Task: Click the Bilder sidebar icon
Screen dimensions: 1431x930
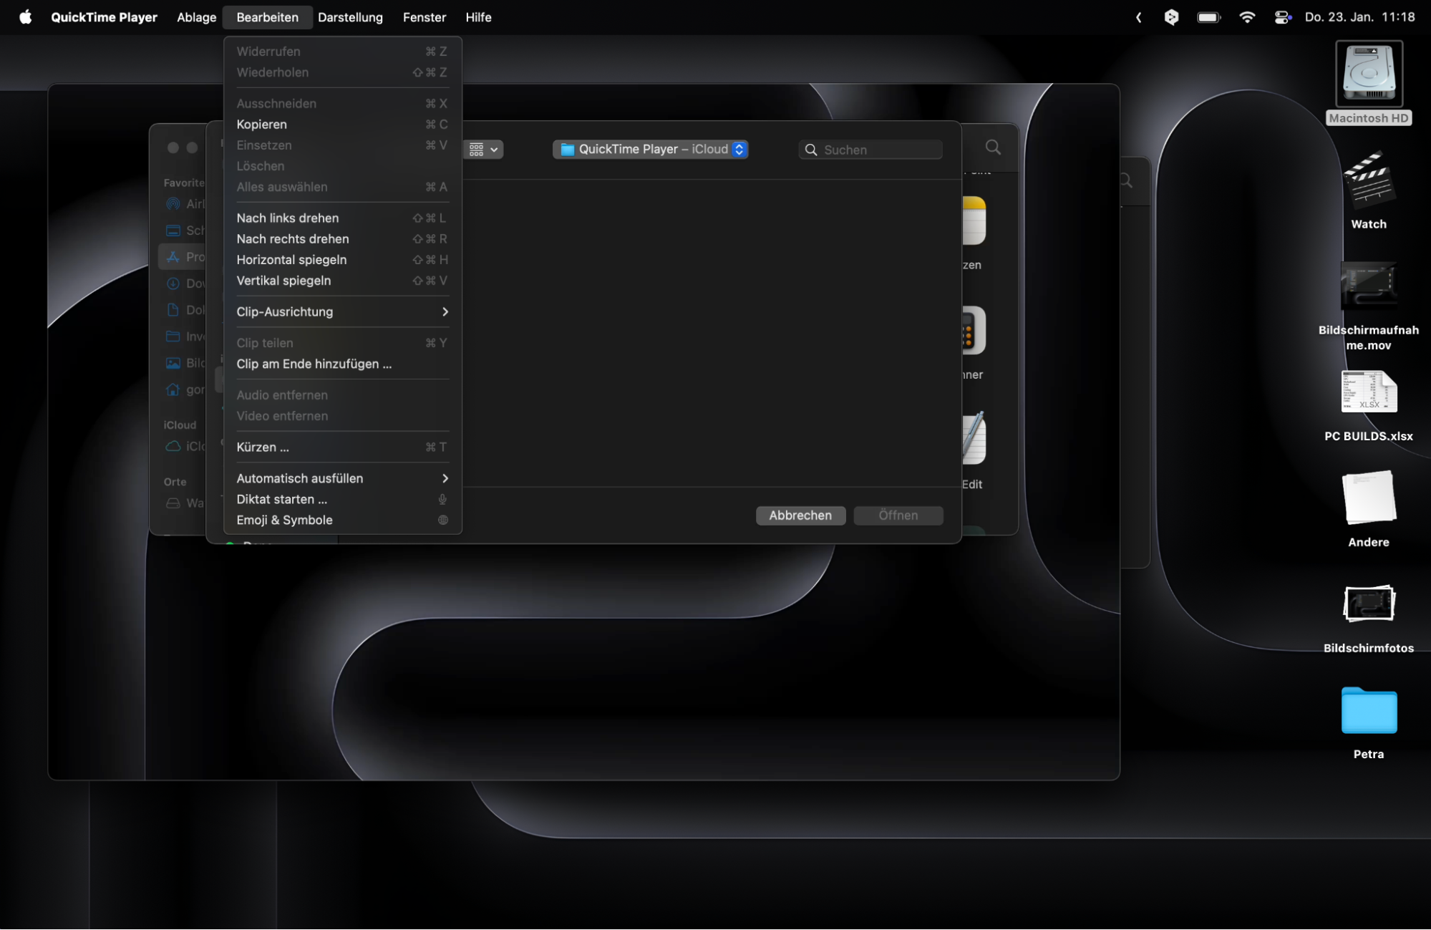Action: point(173,363)
